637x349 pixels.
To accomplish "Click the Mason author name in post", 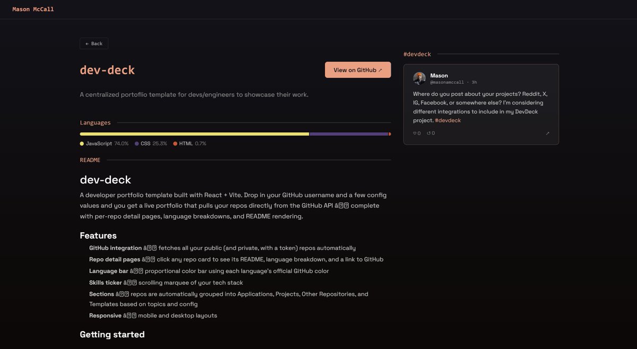I will click(439, 76).
